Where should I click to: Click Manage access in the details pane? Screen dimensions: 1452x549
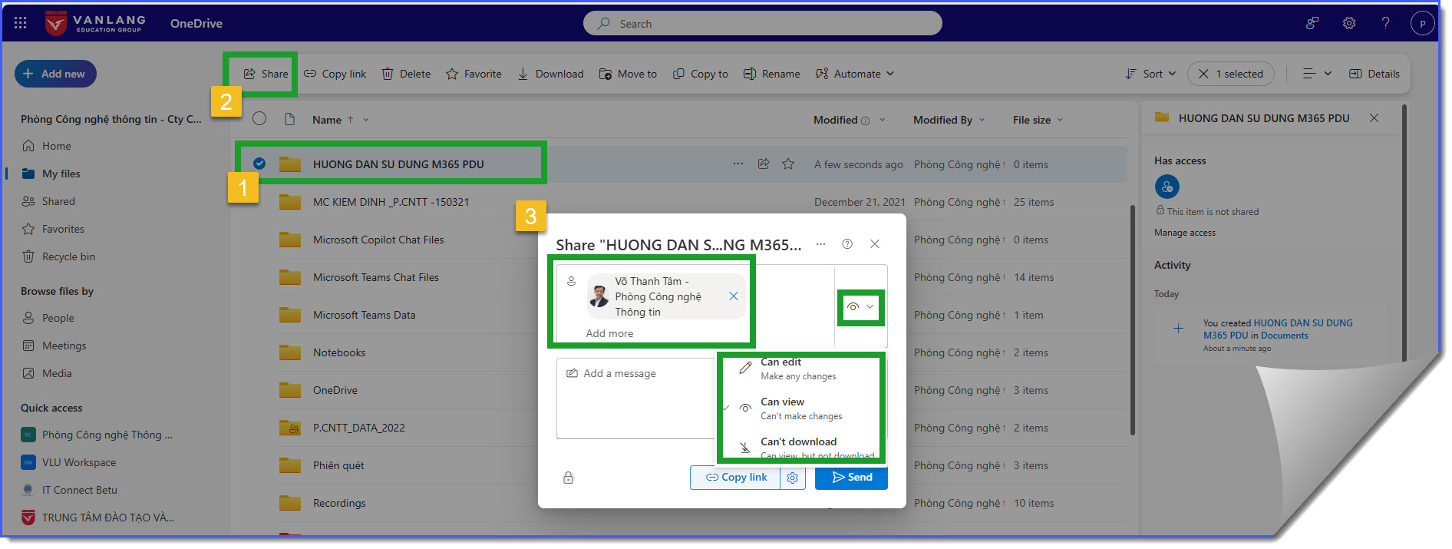[x=1184, y=233]
